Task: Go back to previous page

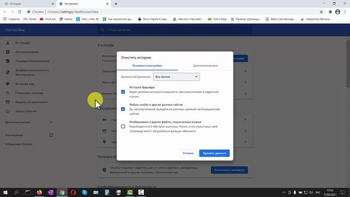Action: (5, 12)
